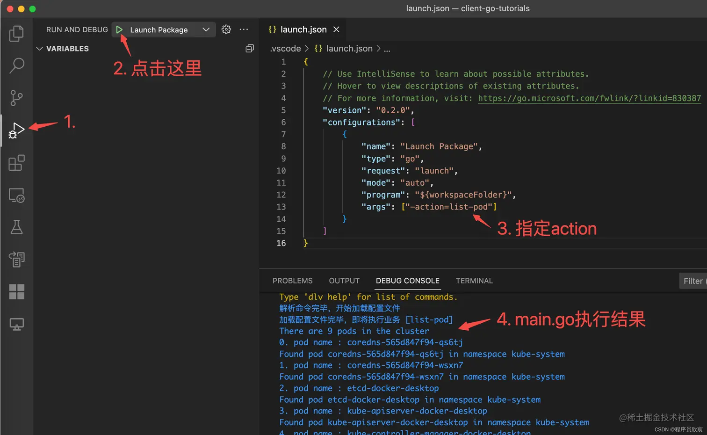Image resolution: width=707 pixels, height=435 pixels.
Task: Switch to the TERMINAL panel tab
Action: 474,281
